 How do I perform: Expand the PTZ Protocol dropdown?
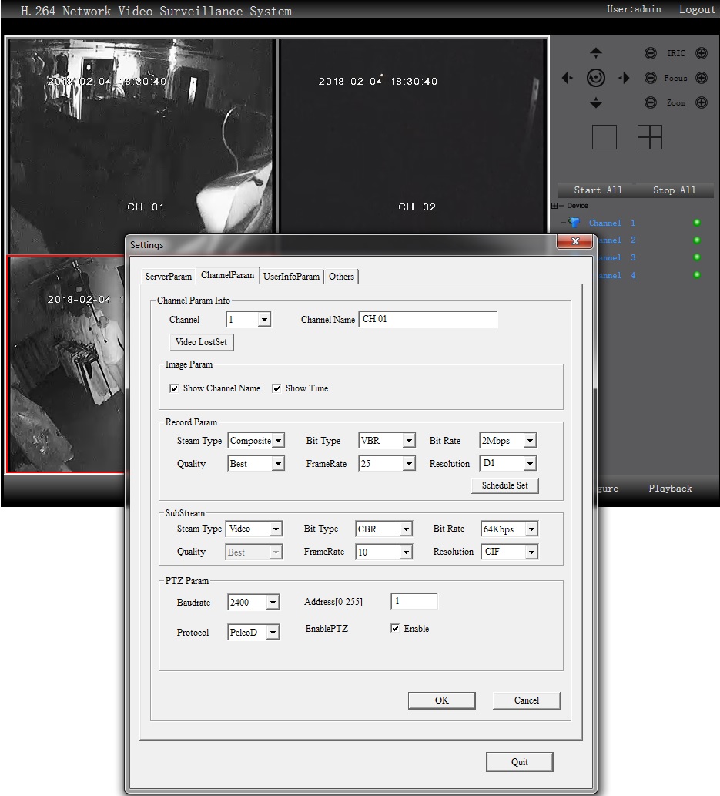click(x=272, y=633)
